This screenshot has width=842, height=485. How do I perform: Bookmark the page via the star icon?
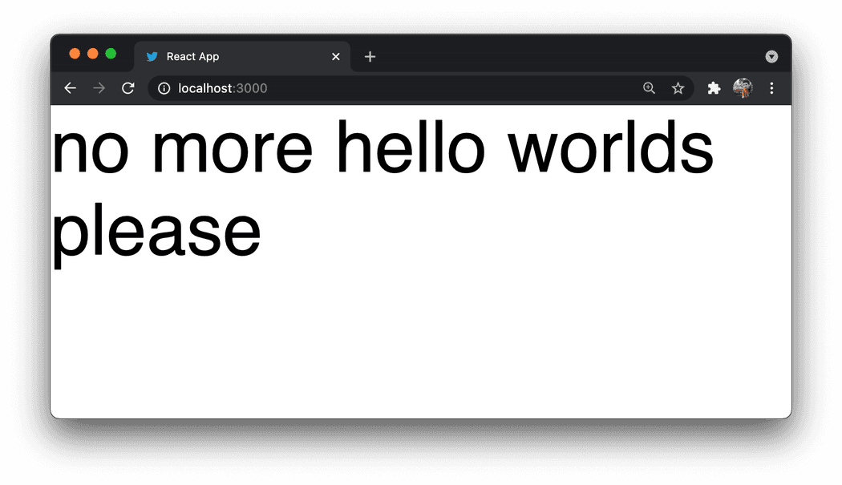click(x=678, y=88)
